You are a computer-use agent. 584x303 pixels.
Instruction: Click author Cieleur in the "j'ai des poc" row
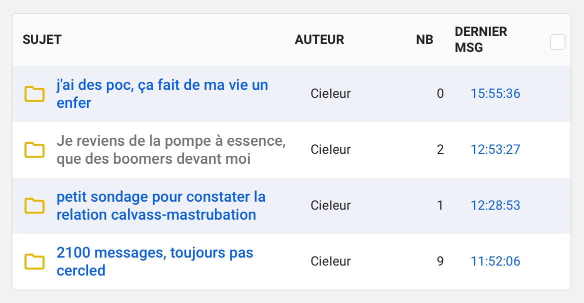(x=330, y=93)
